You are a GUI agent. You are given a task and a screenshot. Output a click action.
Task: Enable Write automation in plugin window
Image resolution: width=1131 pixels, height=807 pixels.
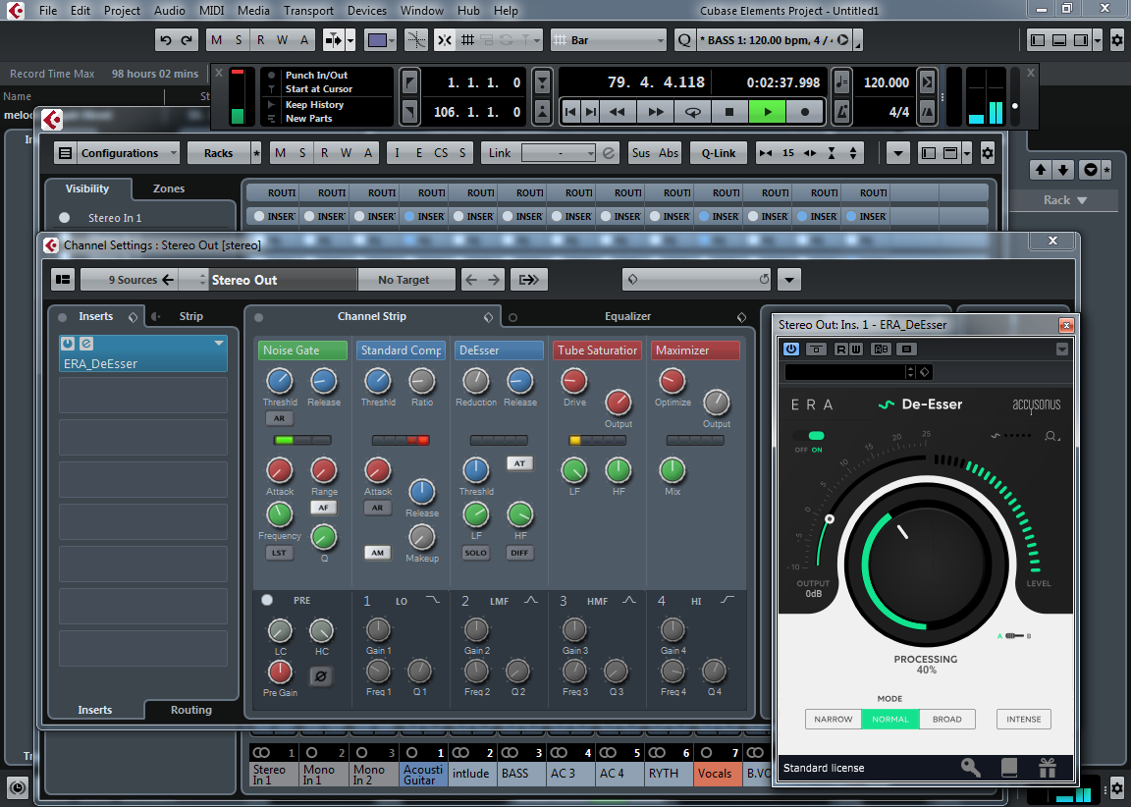[857, 349]
